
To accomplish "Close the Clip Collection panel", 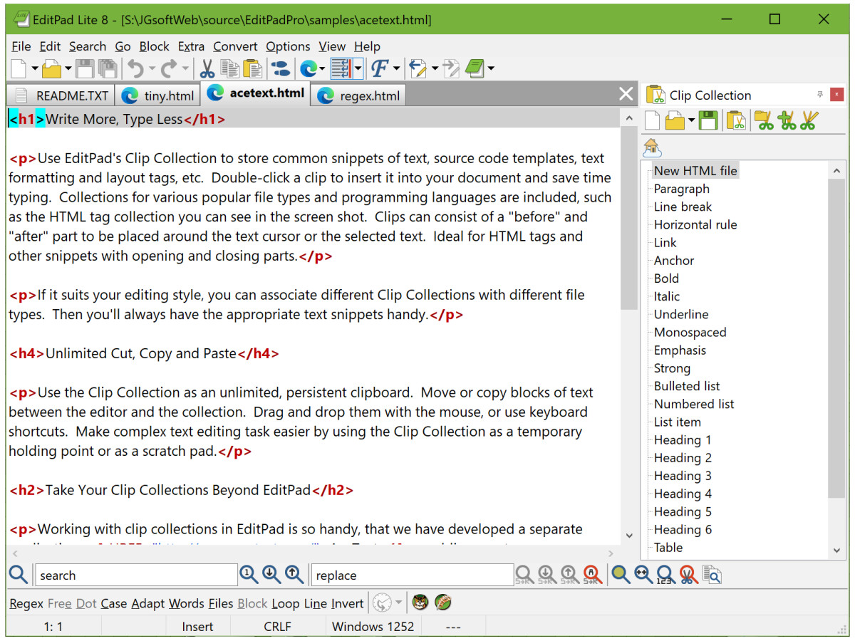I will pos(836,94).
